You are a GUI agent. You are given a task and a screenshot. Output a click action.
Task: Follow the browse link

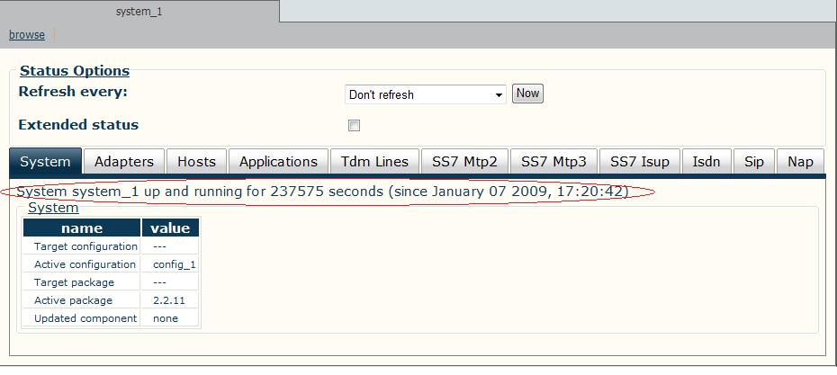coord(27,35)
